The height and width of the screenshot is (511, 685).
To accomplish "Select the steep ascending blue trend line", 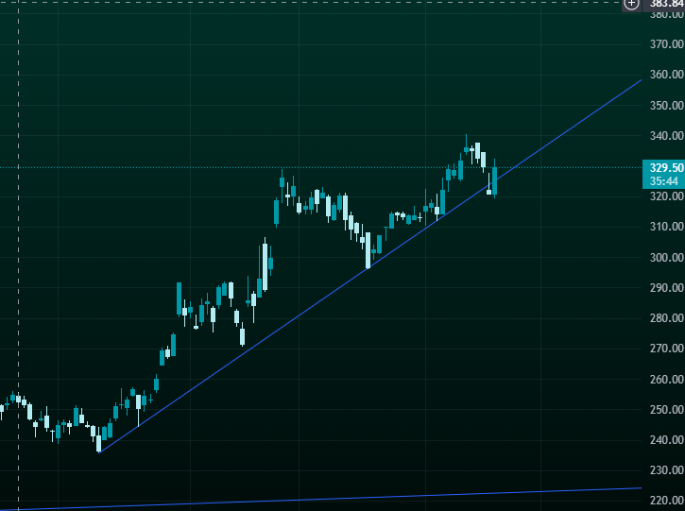I will [369, 267].
